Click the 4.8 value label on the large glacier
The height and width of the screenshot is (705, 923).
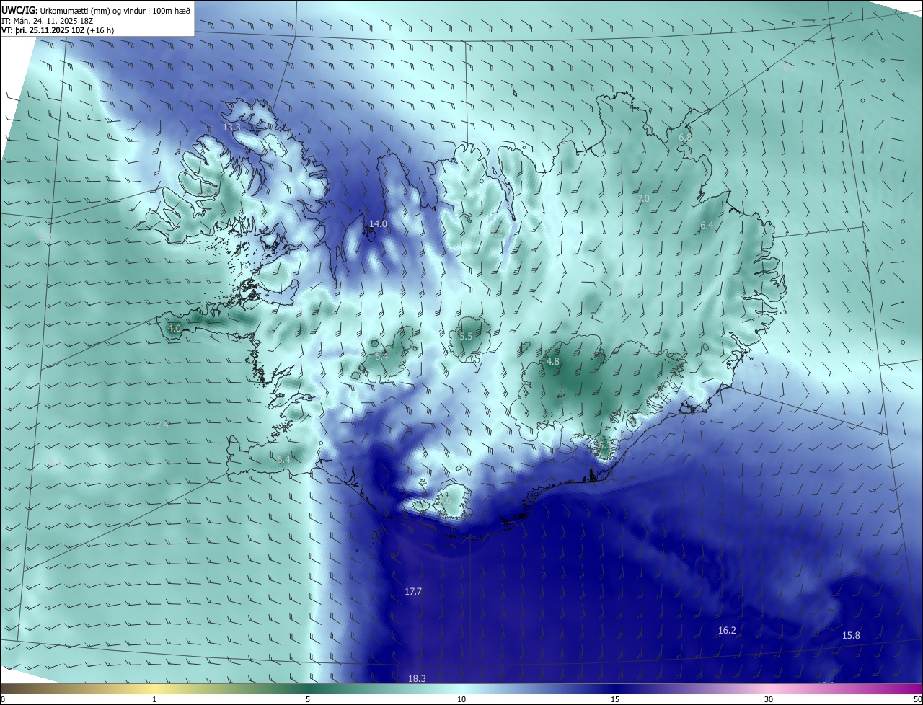pos(553,362)
